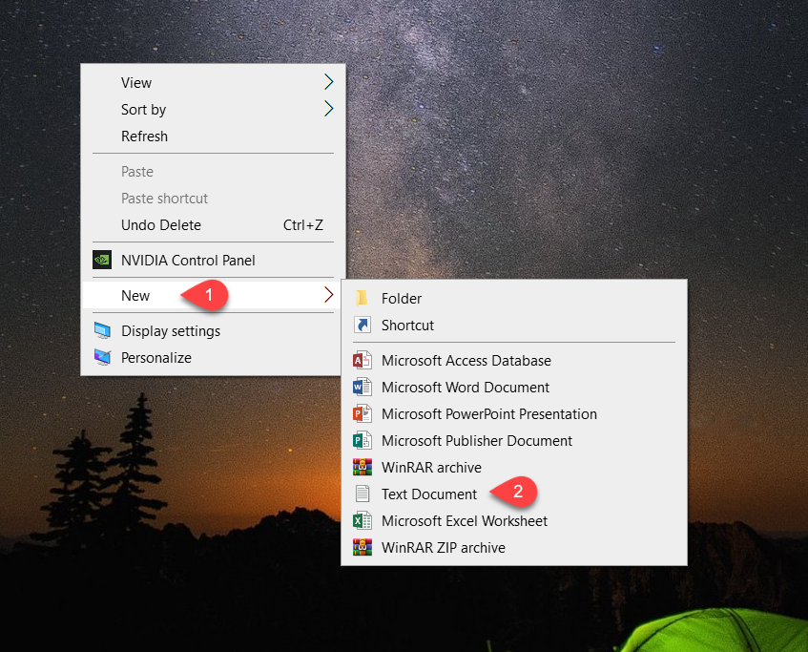Click the Display settings monitor icon
The height and width of the screenshot is (652, 808).
[102, 330]
